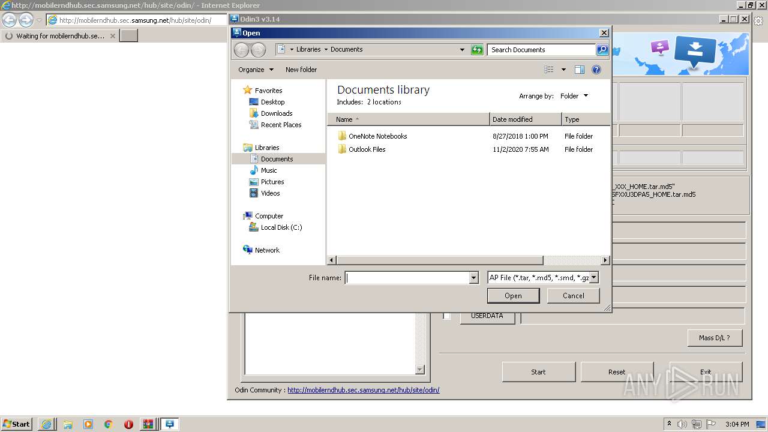Click the search magnifier in Search Documents
The height and width of the screenshot is (432, 768).
point(602,50)
